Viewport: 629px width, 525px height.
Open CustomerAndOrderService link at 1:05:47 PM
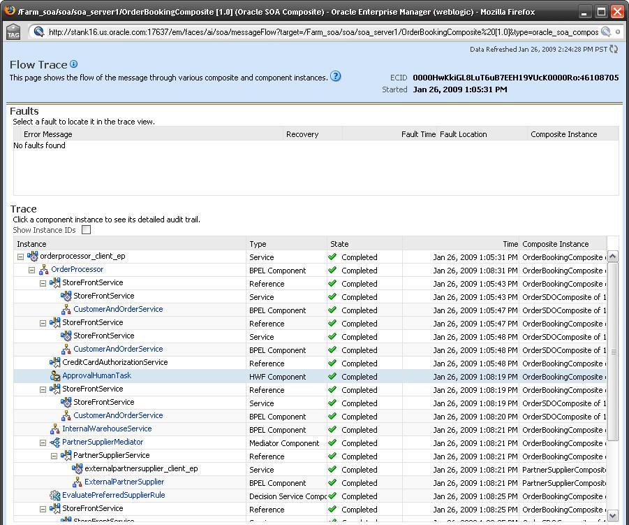(119, 309)
